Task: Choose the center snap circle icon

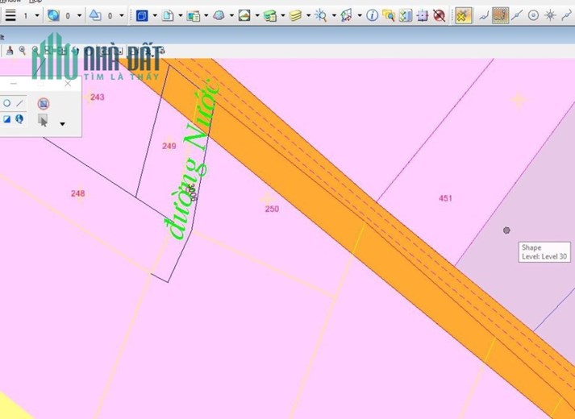Action: tap(533, 15)
